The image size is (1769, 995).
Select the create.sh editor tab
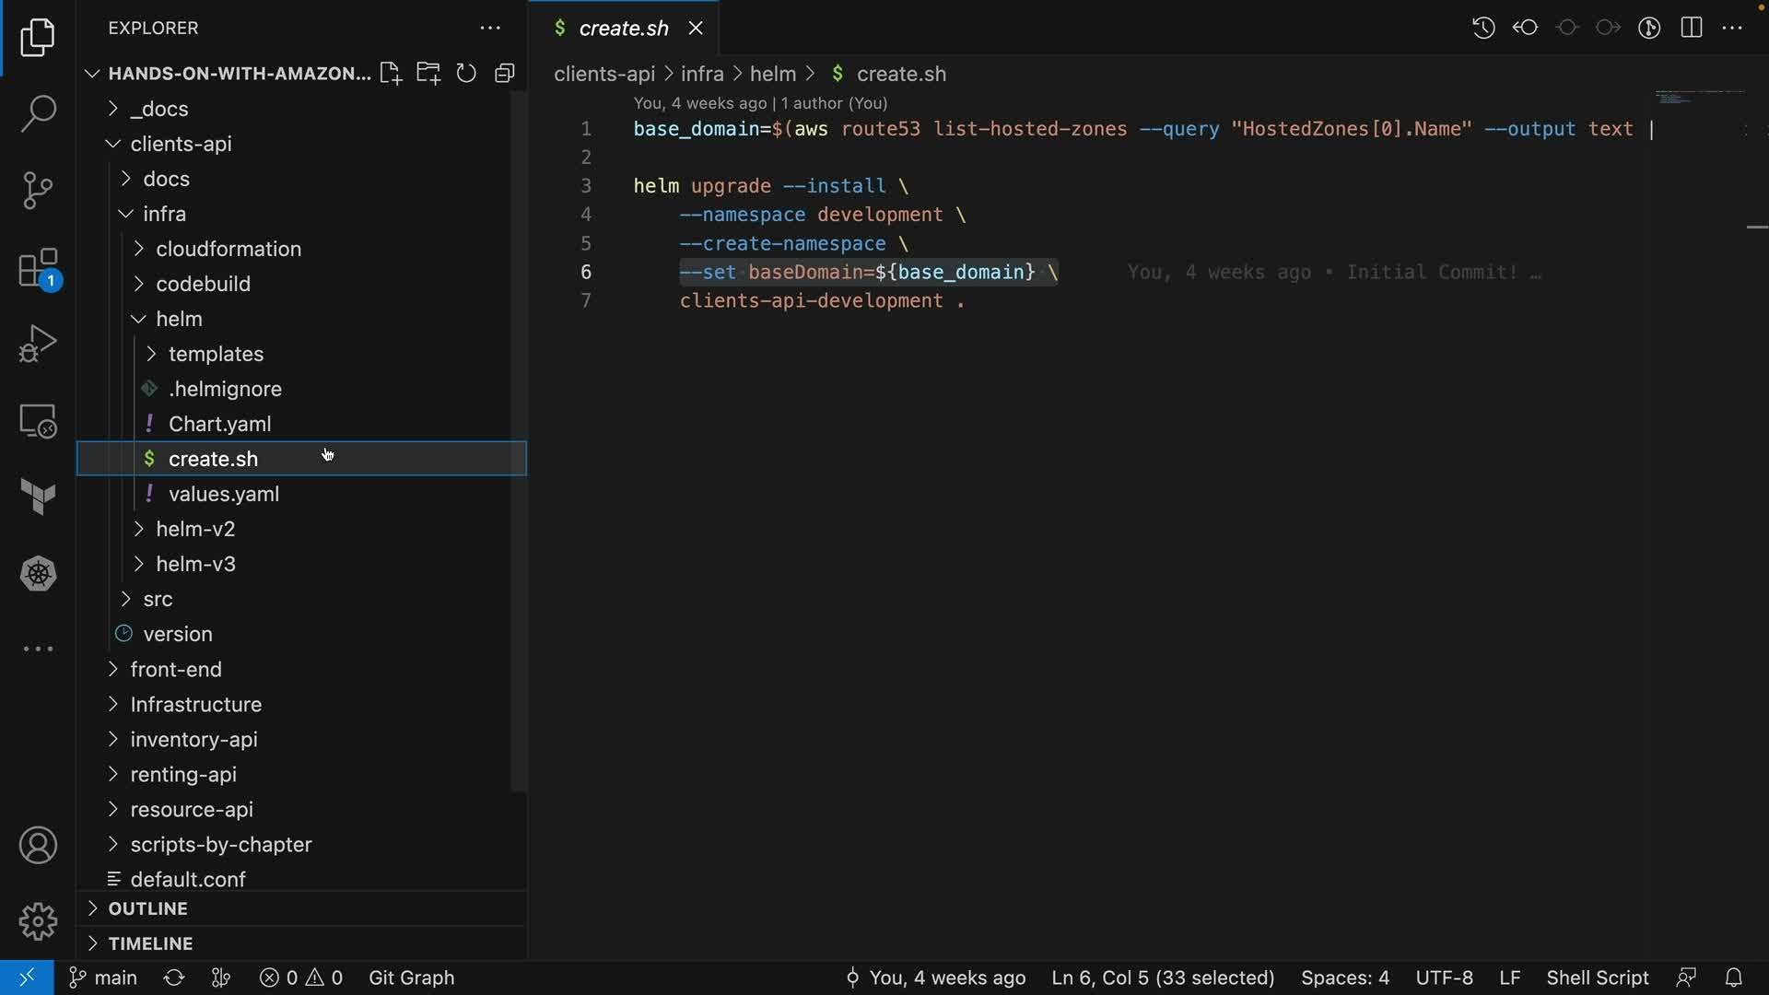pos(623,29)
